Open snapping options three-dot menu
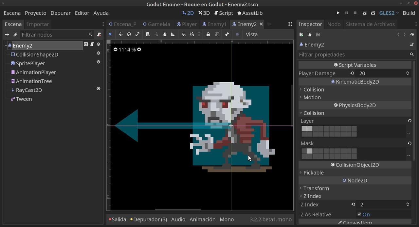The width and height of the screenshot is (419, 227). pyautogui.click(x=199, y=34)
